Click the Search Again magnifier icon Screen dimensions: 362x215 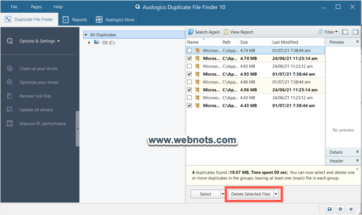(191, 32)
